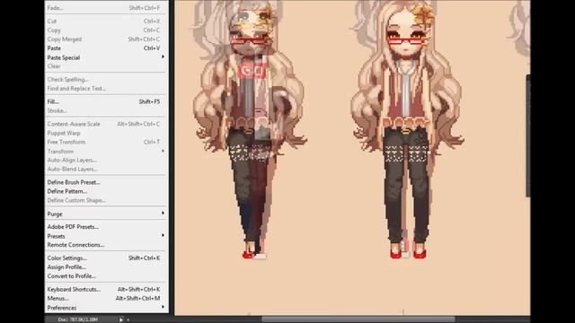Expand the Purge submenu arrow
Screen dimensions: 575x323
click(163, 214)
